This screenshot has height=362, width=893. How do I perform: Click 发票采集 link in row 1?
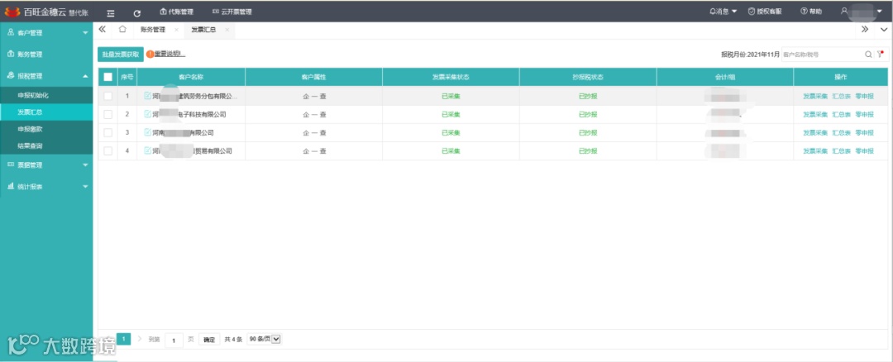click(x=815, y=96)
